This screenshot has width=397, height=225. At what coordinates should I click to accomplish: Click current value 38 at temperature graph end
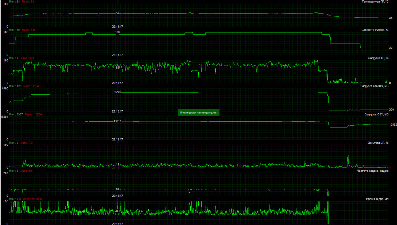pyautogui.click(x=391, y=18)
